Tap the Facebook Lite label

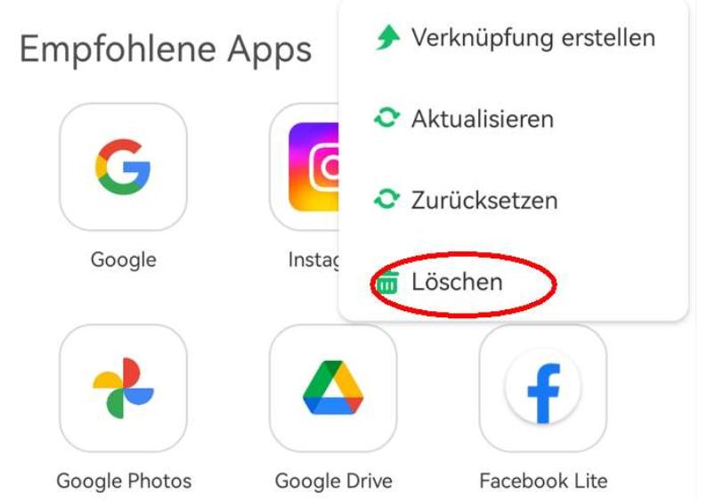tap(543, 480)
